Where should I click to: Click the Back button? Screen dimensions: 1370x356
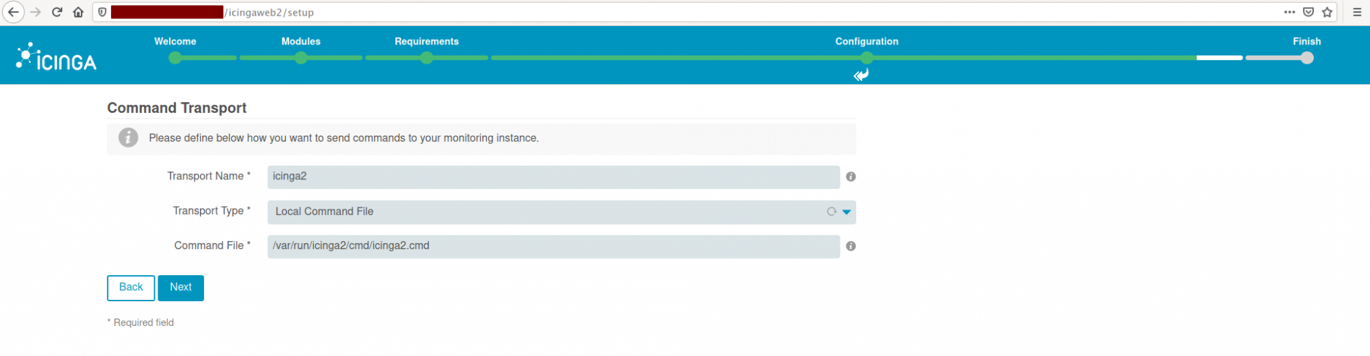[x=131, y=288]
